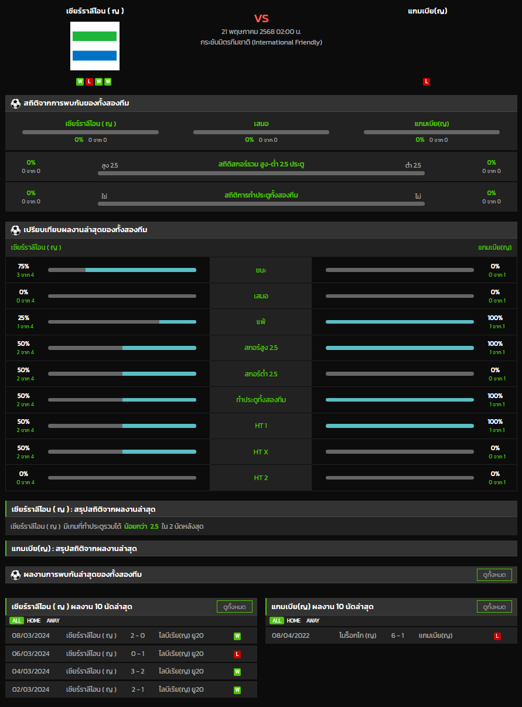The image size is (522, 707).
Task: Click the HT 2 row label in the comparison table
Action: point(261,478)
